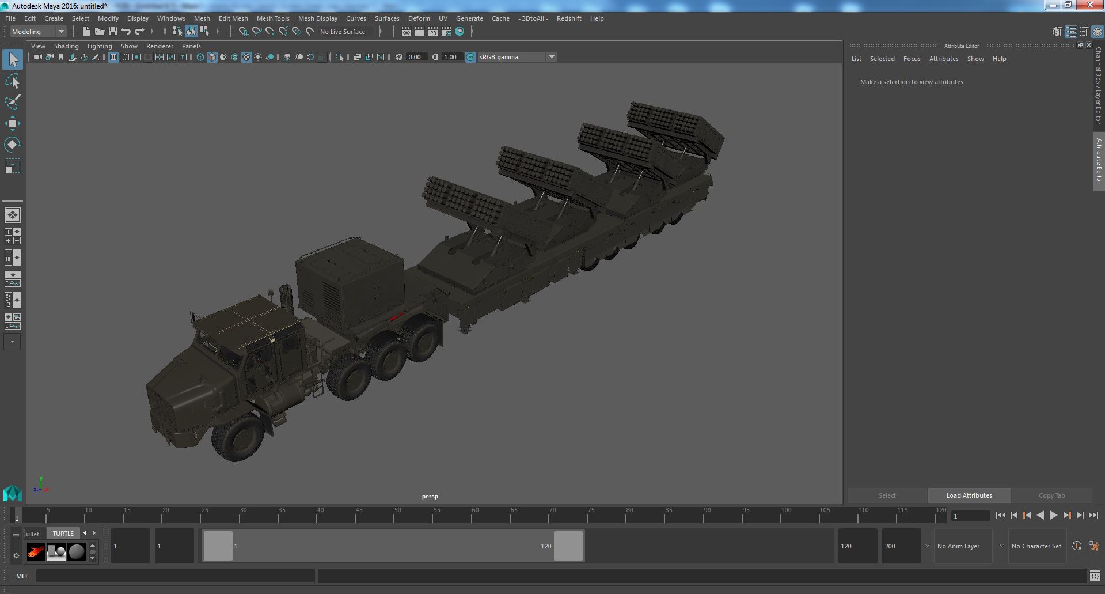Open Render Settings icon
This screenshot has height=594, width=1105.
446,32
